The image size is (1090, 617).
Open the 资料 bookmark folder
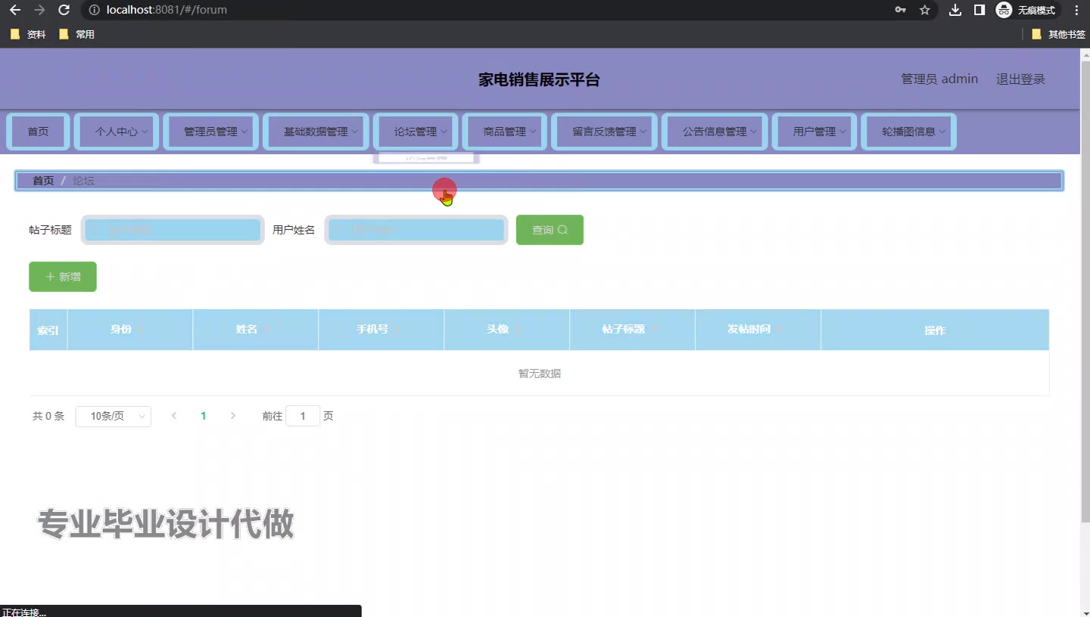[28, 34]
